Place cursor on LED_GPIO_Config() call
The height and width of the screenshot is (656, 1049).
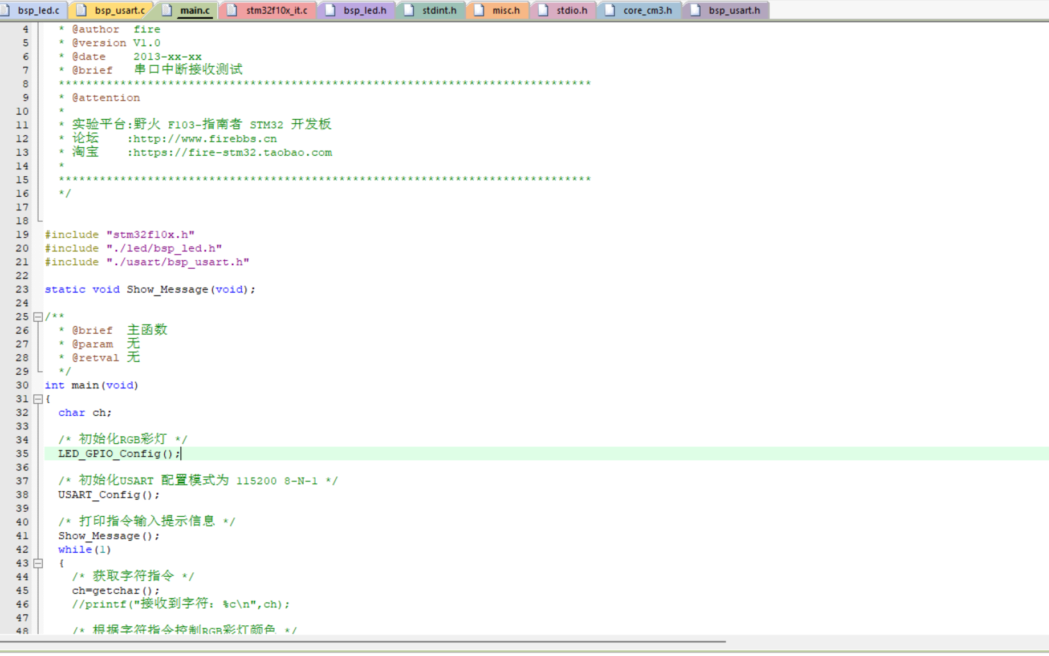pos(119,453)
